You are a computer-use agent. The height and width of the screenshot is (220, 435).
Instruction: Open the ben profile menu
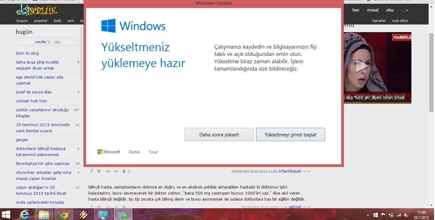pyautogui.click(x=356, y=10)
